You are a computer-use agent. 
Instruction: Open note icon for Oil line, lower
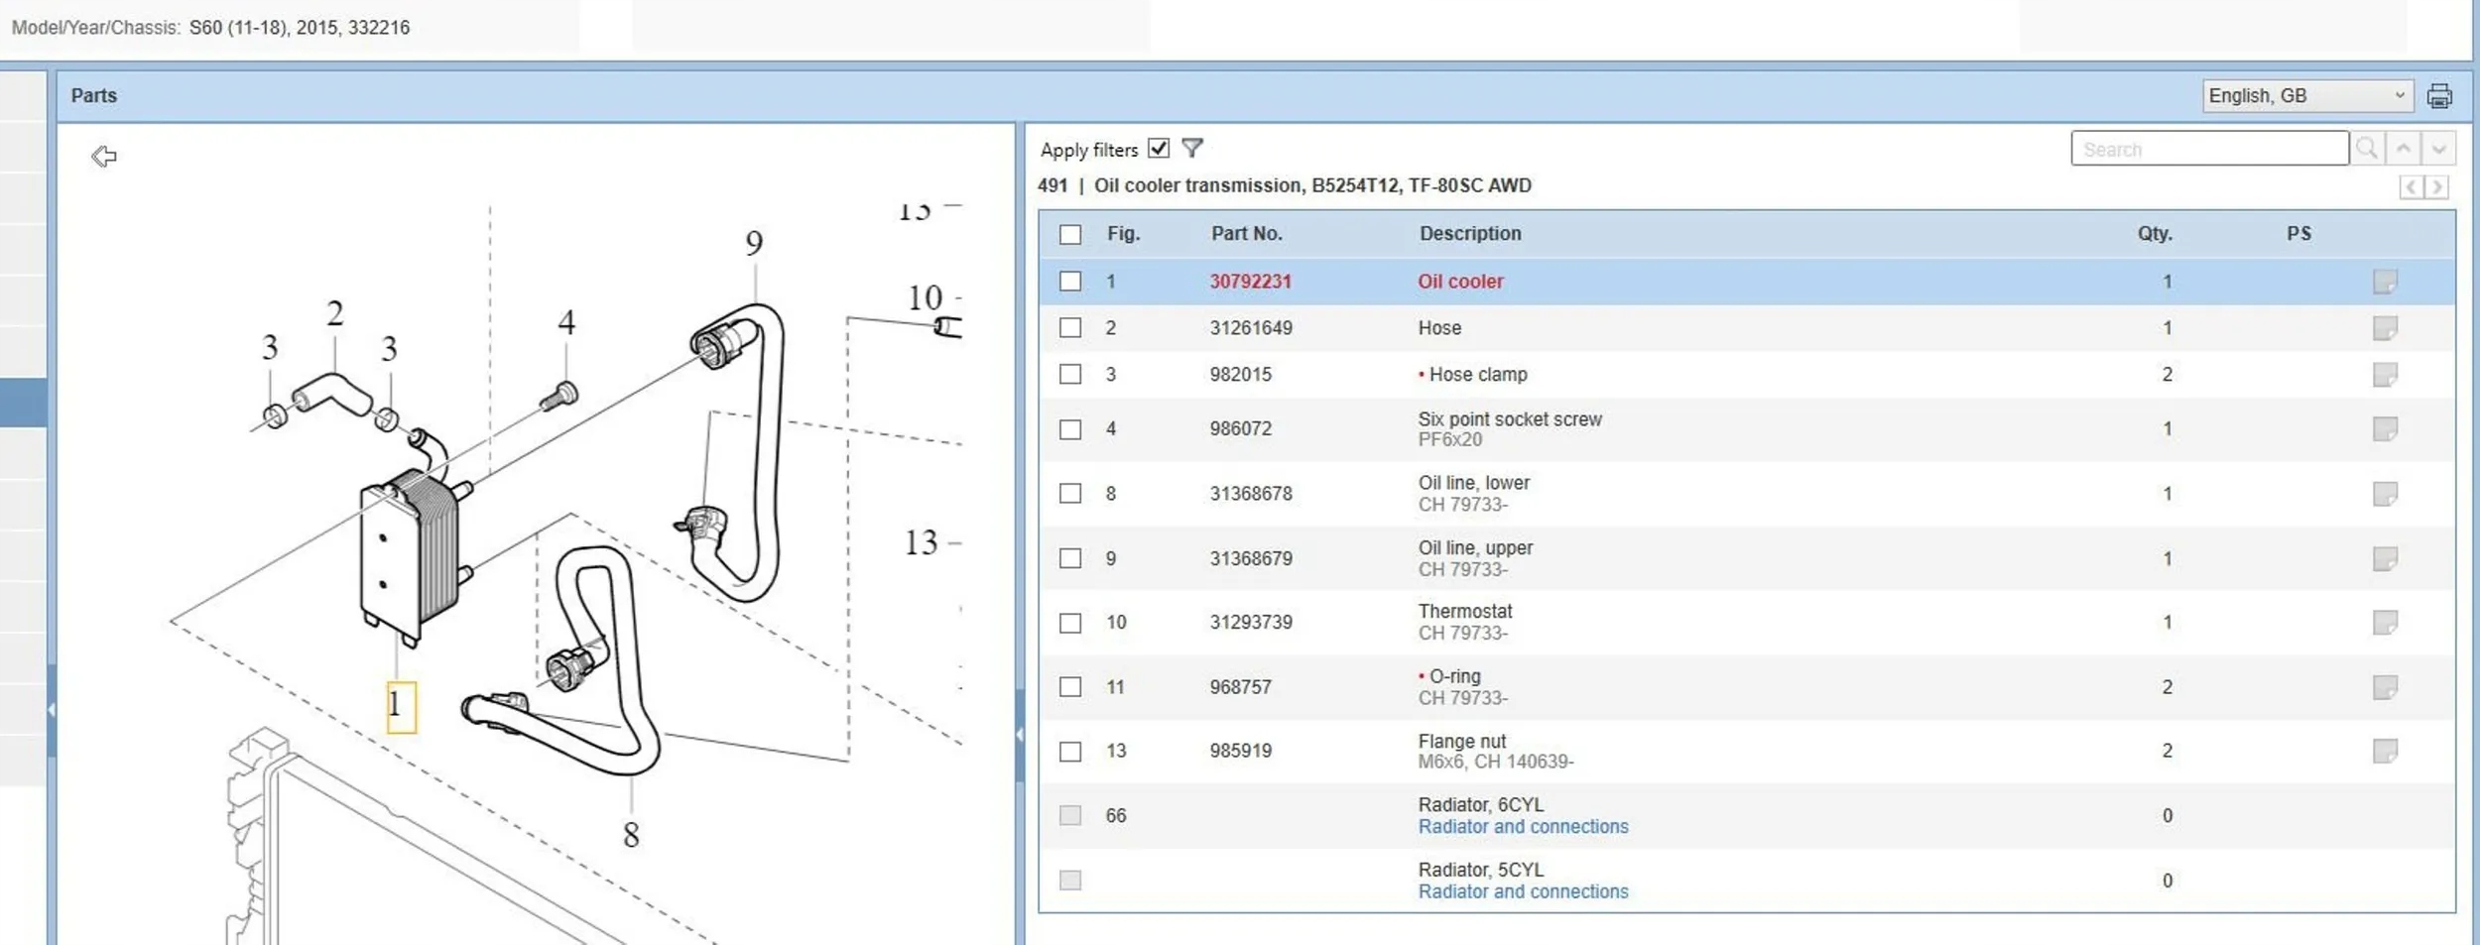(x=2385, y=494)
